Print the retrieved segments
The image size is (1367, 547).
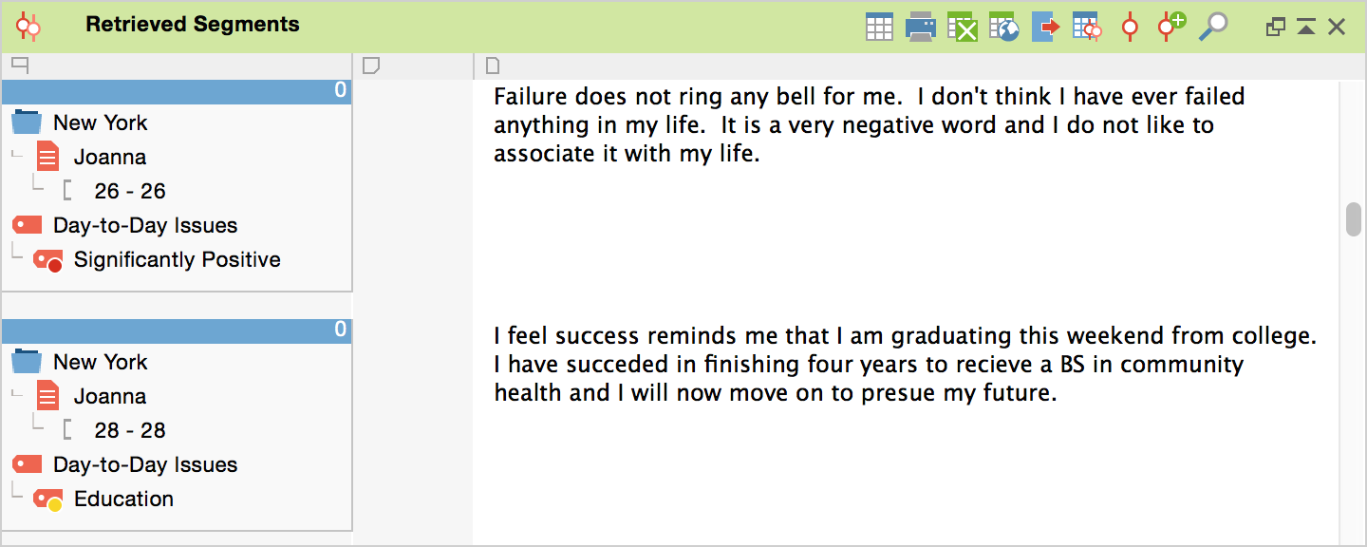tap(920, 27)
